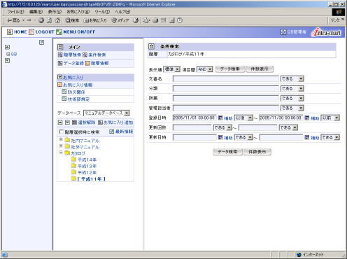Open the ファイル(F) menu
The width and height of the screenshot is (347, 259).
tap(15, 12)
